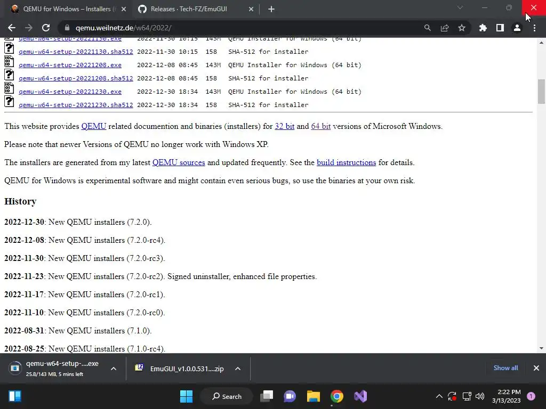
Task: Open the Chrome profile icon
Action: [517, 28]
